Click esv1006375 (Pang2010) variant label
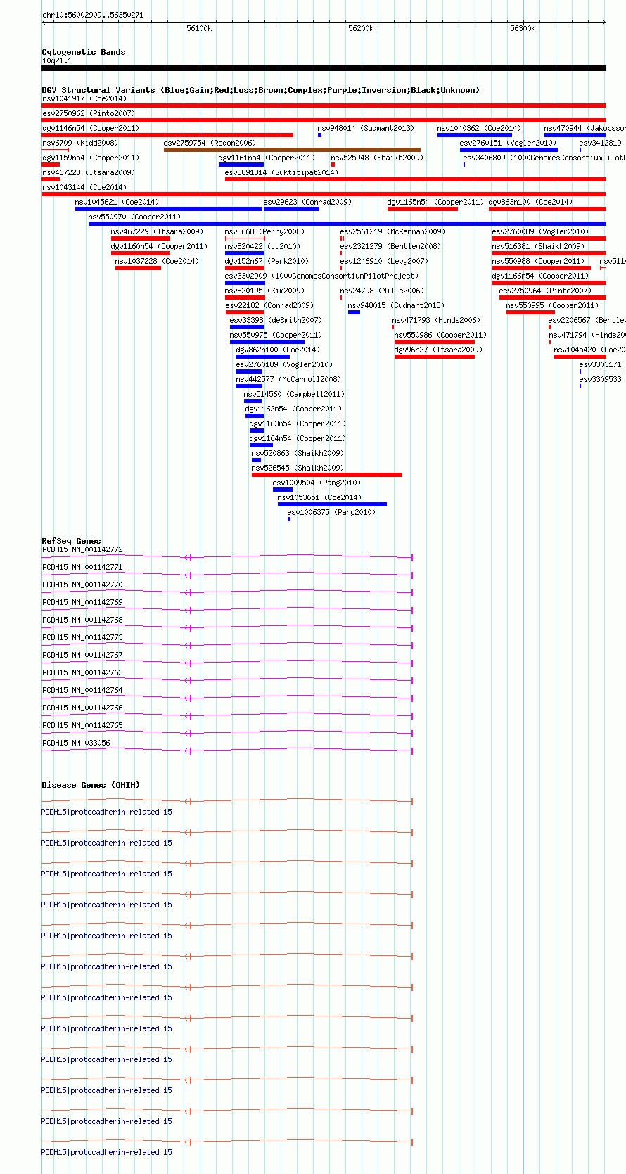The image size is (626, 1174). point(331,512)
